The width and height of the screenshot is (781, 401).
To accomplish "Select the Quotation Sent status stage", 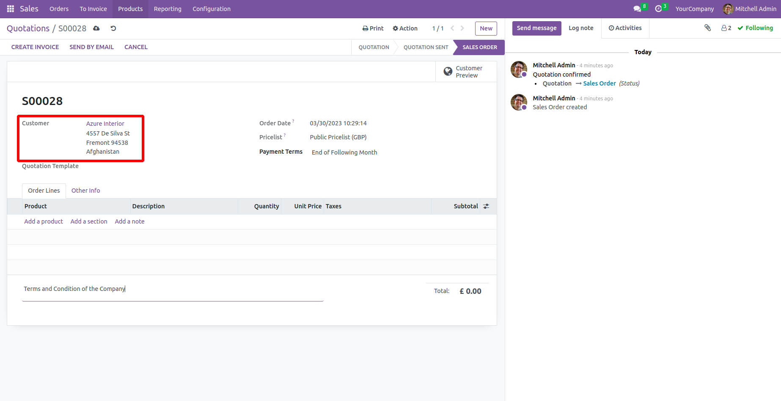I will click(426, 47).
